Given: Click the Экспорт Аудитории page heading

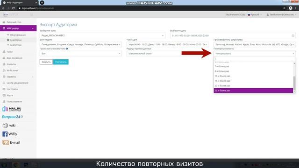Looking at the screenshot, I should pos(58,25).
